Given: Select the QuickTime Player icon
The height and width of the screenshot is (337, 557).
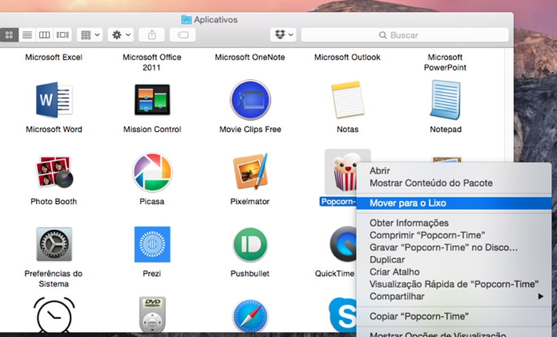Looking at the screenshot, I should point(343,244).
